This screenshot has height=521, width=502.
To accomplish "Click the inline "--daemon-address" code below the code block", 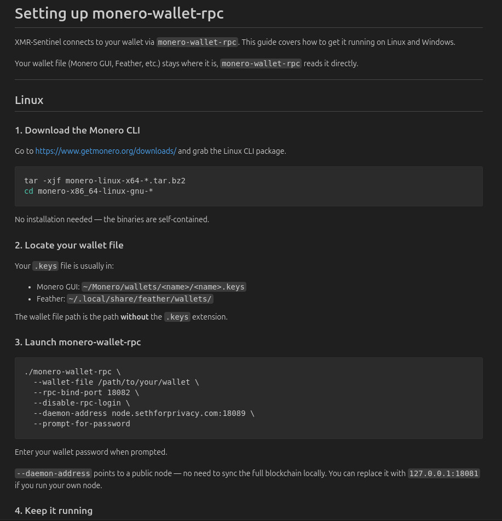I will (x=53, y=473).
